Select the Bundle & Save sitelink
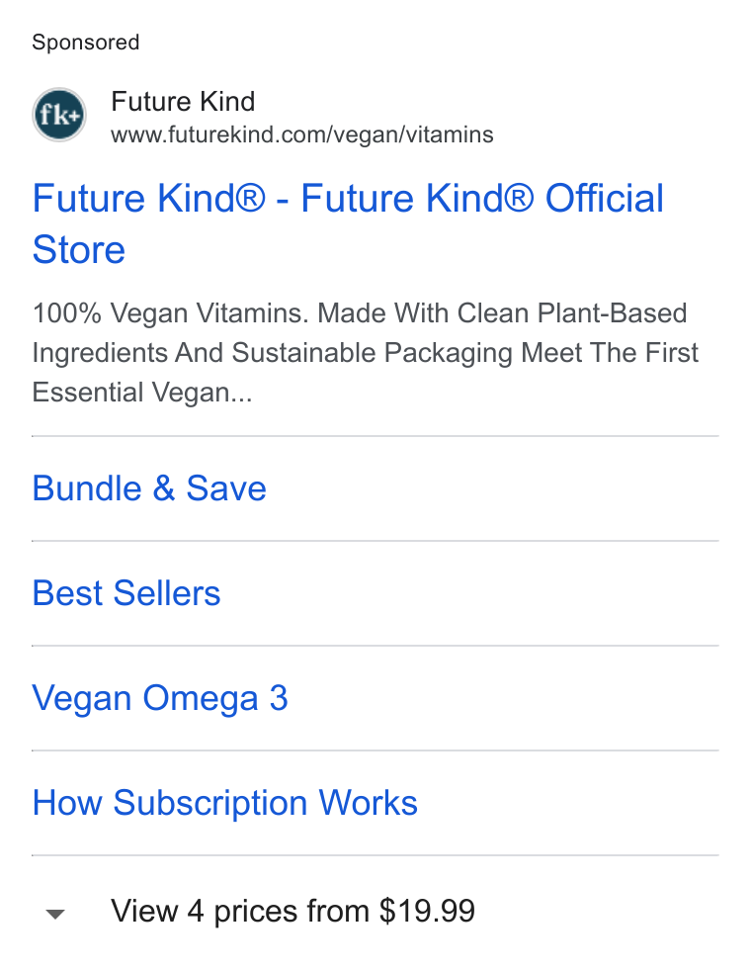751x971 pixels. click(x=149, y=488)
